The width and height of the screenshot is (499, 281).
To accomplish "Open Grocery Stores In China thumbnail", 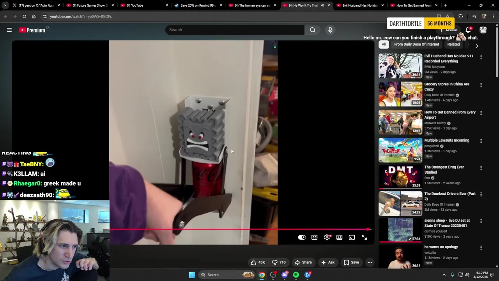I will (400, 94).
